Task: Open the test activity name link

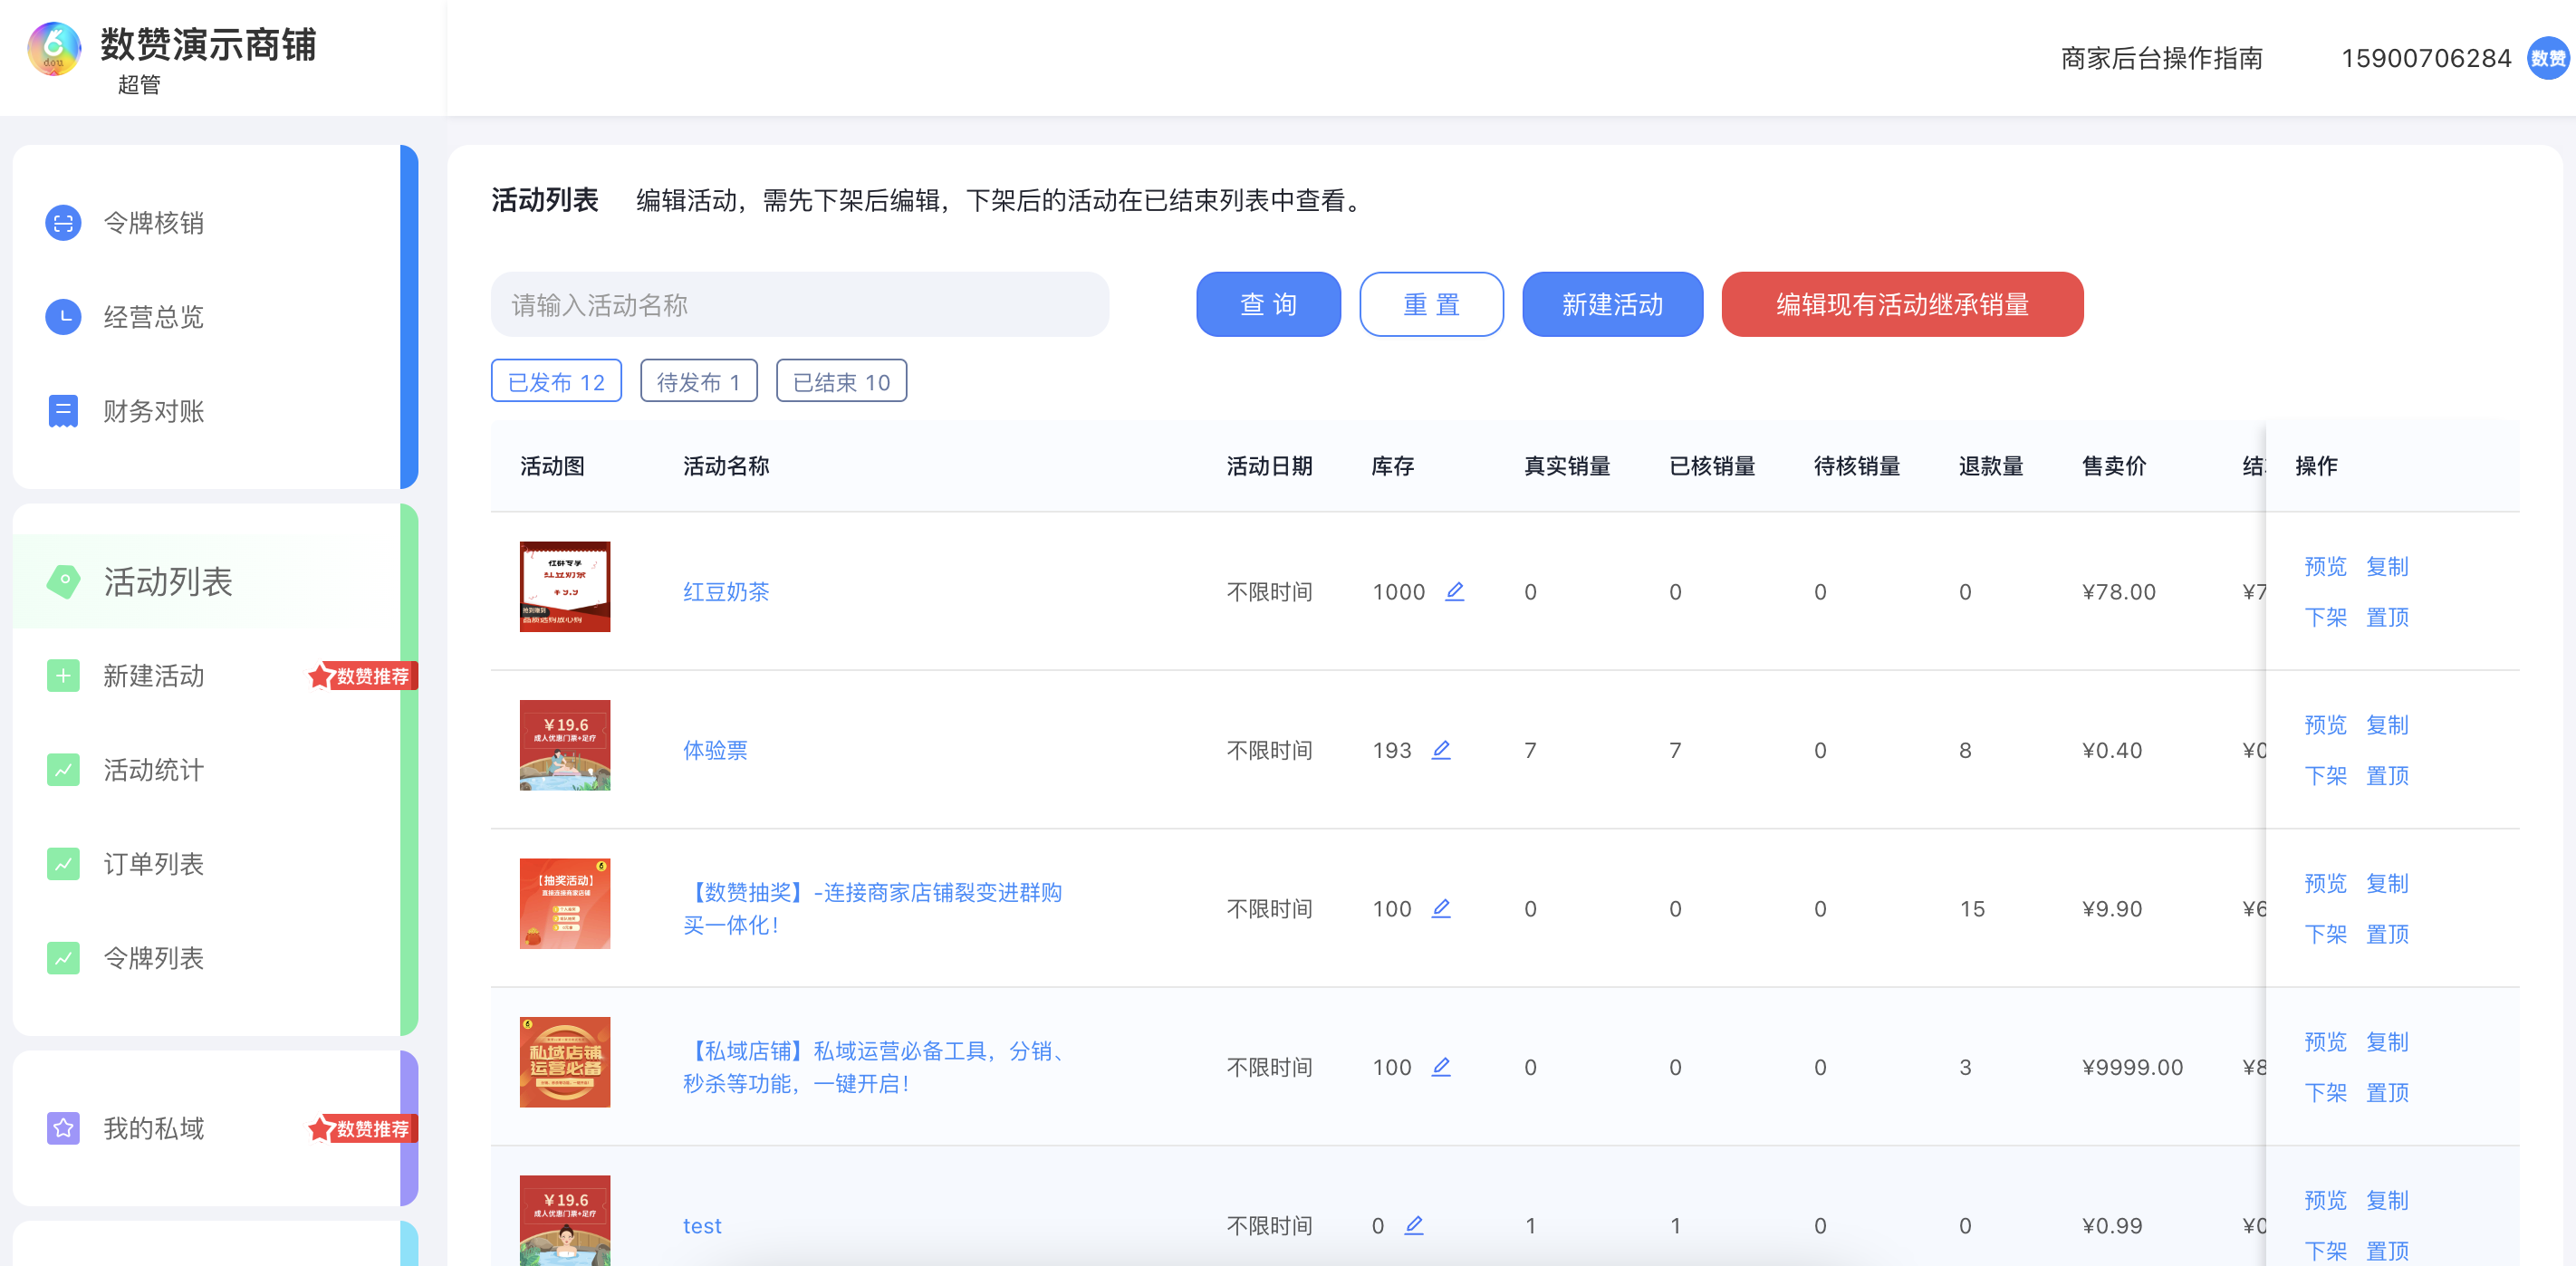Action: click(x=702, y=1225)
